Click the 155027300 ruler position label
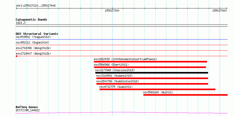The image size is (235, 116). click(x=112, y=11)
